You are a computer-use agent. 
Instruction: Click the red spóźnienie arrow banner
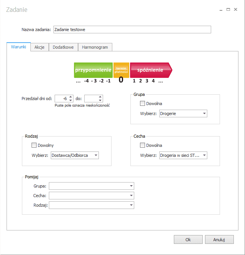(151, 70)
